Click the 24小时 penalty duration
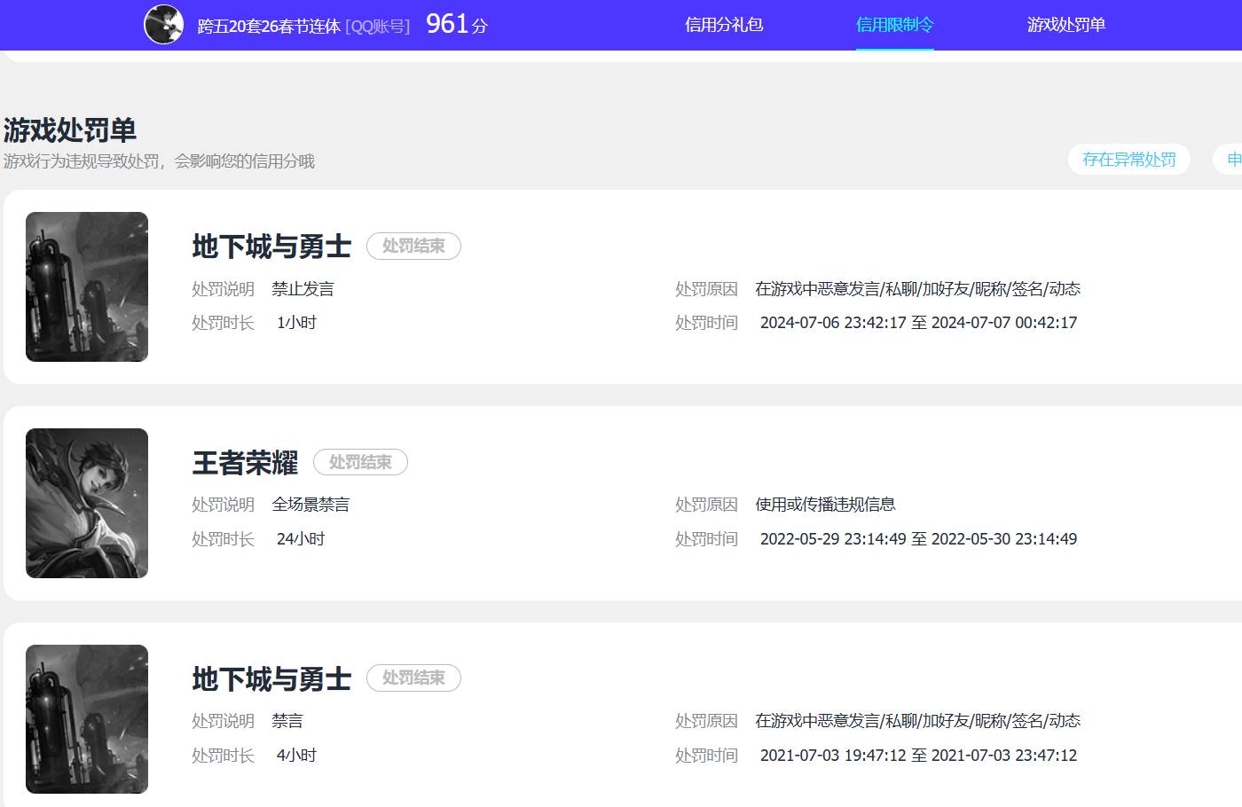The height and width of the screenshot is (807, 1242). tap(301, 539)
